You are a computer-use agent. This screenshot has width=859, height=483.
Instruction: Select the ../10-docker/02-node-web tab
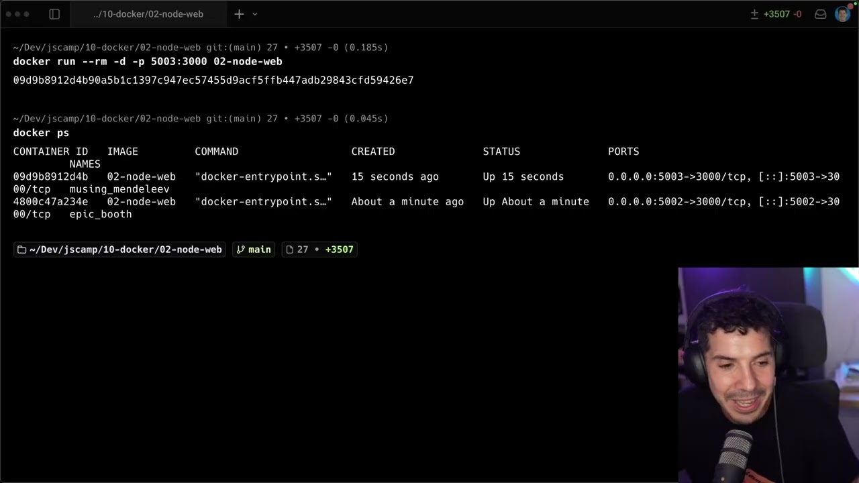pos(148,14)
